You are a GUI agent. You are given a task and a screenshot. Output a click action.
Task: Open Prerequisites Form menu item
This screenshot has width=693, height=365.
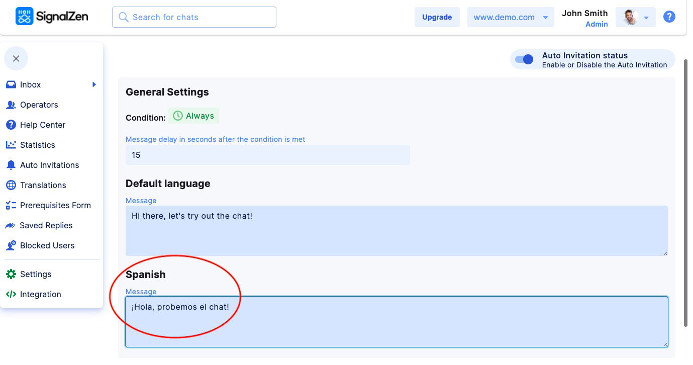tap(55, 205)
